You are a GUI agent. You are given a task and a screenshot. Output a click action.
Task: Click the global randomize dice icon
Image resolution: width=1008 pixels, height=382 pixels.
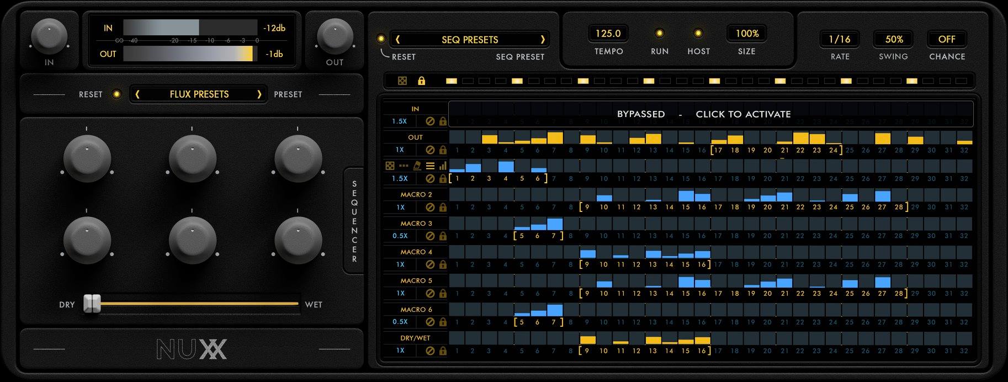[402, 81]
